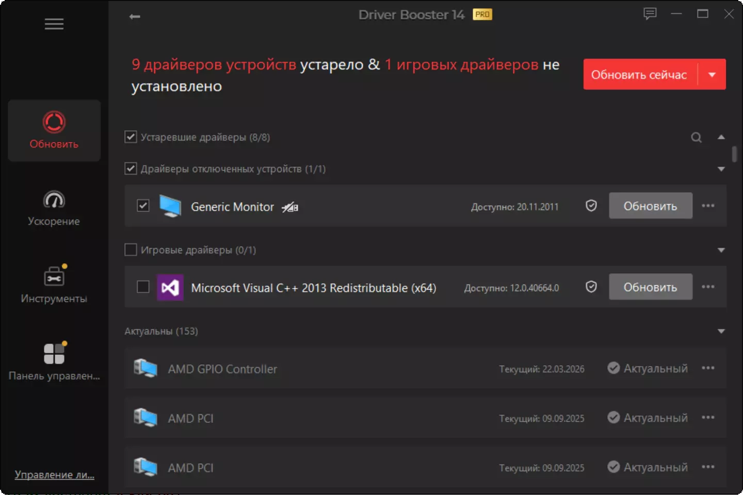This screenshot has width=743, height=495.
Task: Switch to the Обновить sidebar tab
Action: coord(54,130)
